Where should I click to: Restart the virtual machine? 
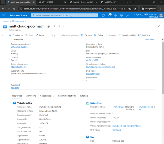click(40, 35)
